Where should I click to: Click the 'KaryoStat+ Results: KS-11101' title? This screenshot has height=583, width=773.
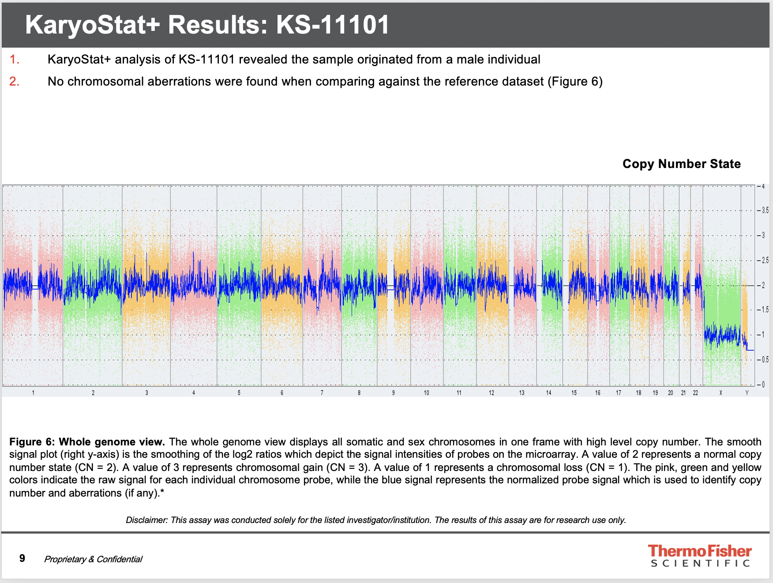pos(207,24)
